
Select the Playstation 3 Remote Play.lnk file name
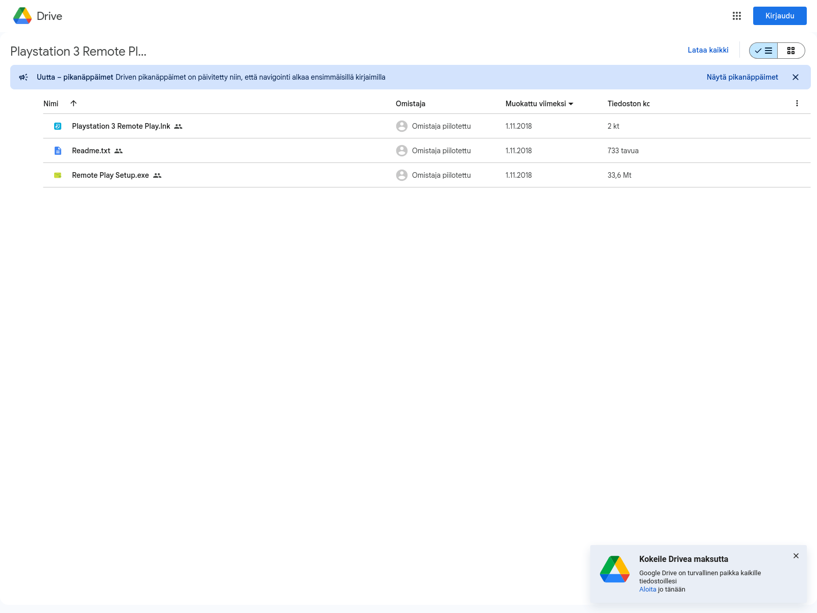(x=121, y=126)
